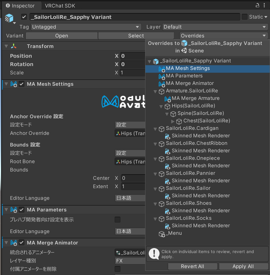Disable the MA Mesh Settings component checkbox
The width and height of the screenshot is (270, 275).
pos(22,84)
